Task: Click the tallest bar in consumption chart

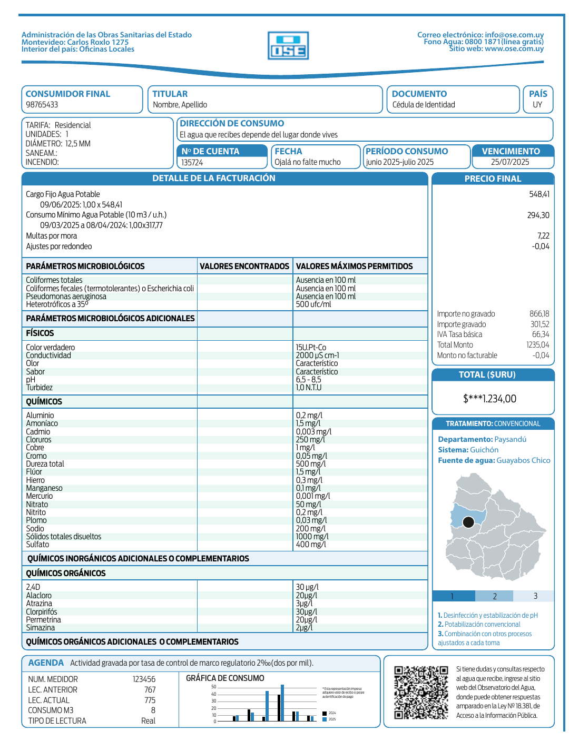Action: click(x=282, y=703)
